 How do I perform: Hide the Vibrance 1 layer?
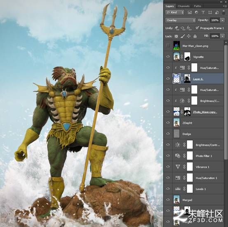click(168, 167)
